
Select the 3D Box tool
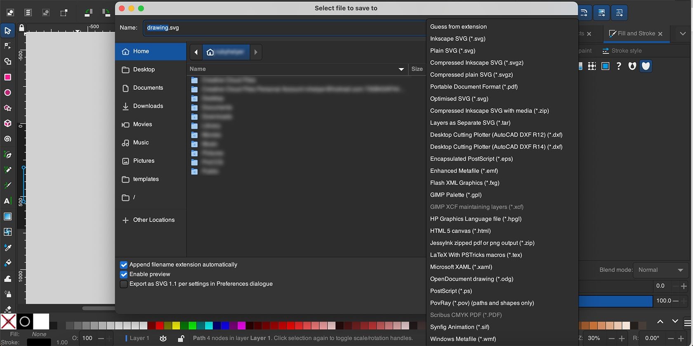7,123
